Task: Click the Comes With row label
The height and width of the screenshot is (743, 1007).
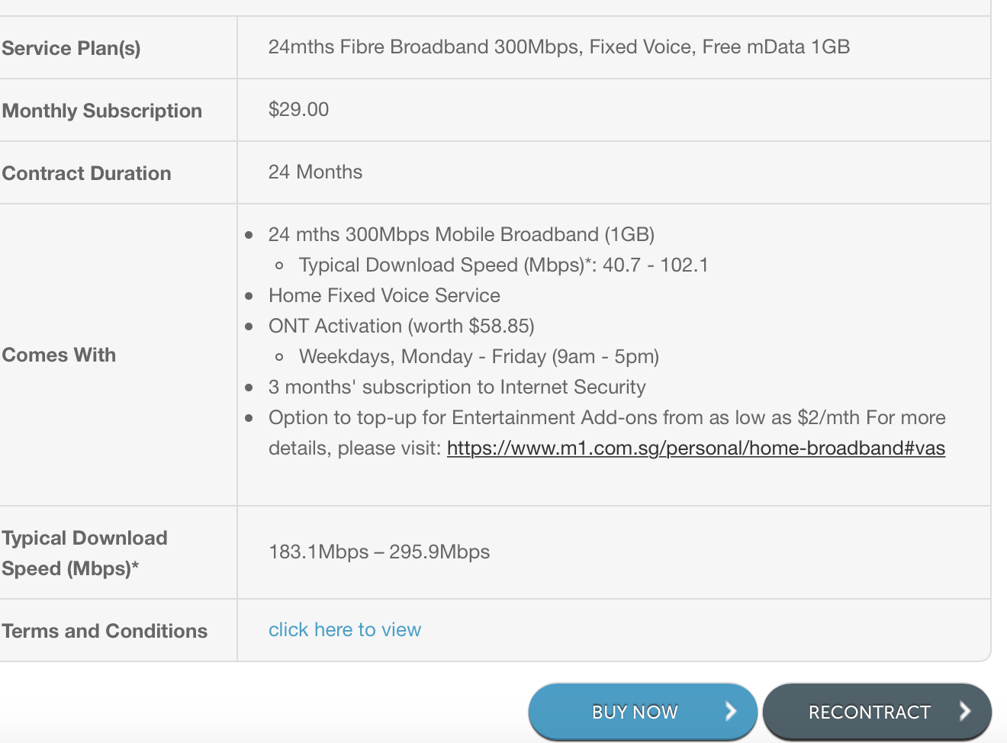Action: tap(59, 355)
